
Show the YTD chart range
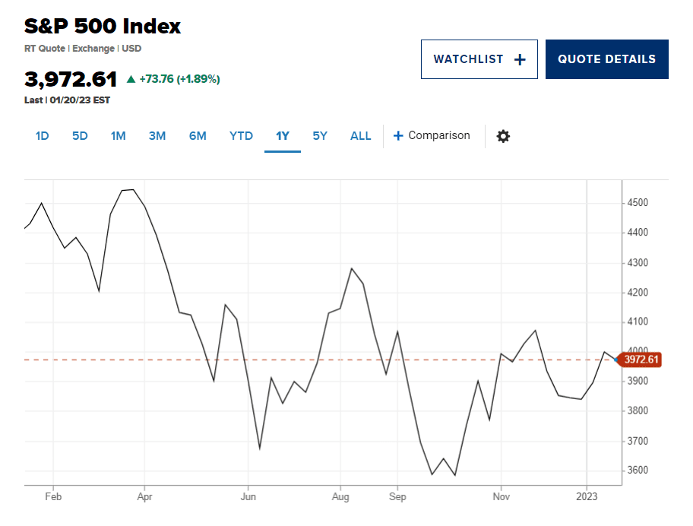click(241, 136)
